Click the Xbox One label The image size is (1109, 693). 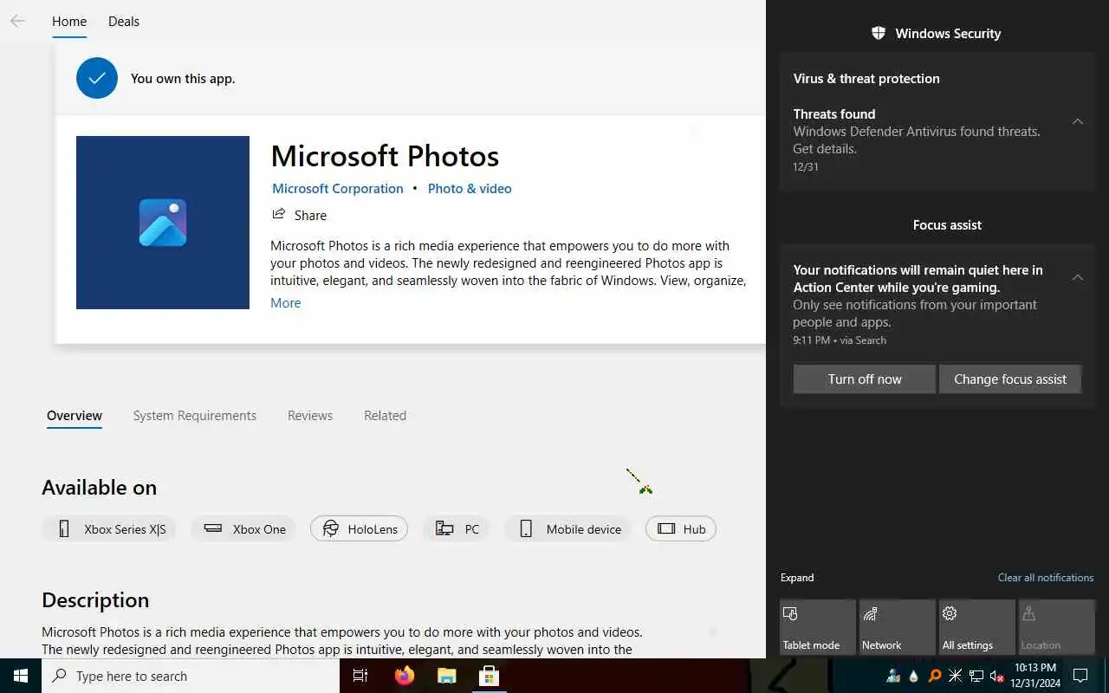coord(259,529)
